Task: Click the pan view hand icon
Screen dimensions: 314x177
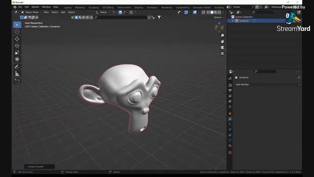Action: click(x=222, y=41)
